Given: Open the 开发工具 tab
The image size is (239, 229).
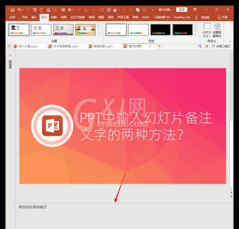Looking at the screenshot, I should [123, 17].
